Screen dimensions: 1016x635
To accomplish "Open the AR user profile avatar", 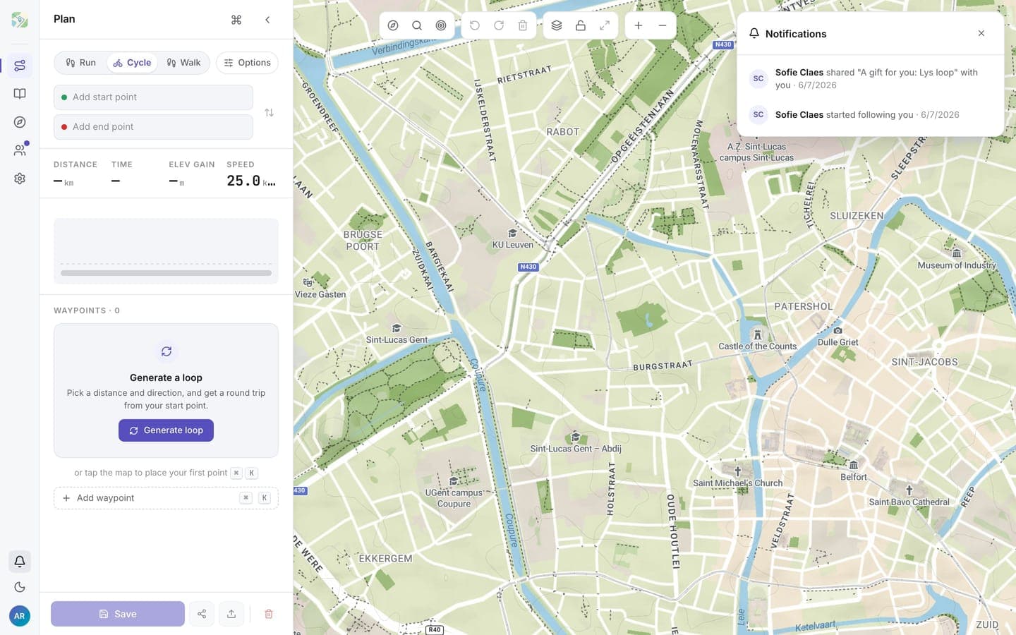I will click(x=20, y=616).
